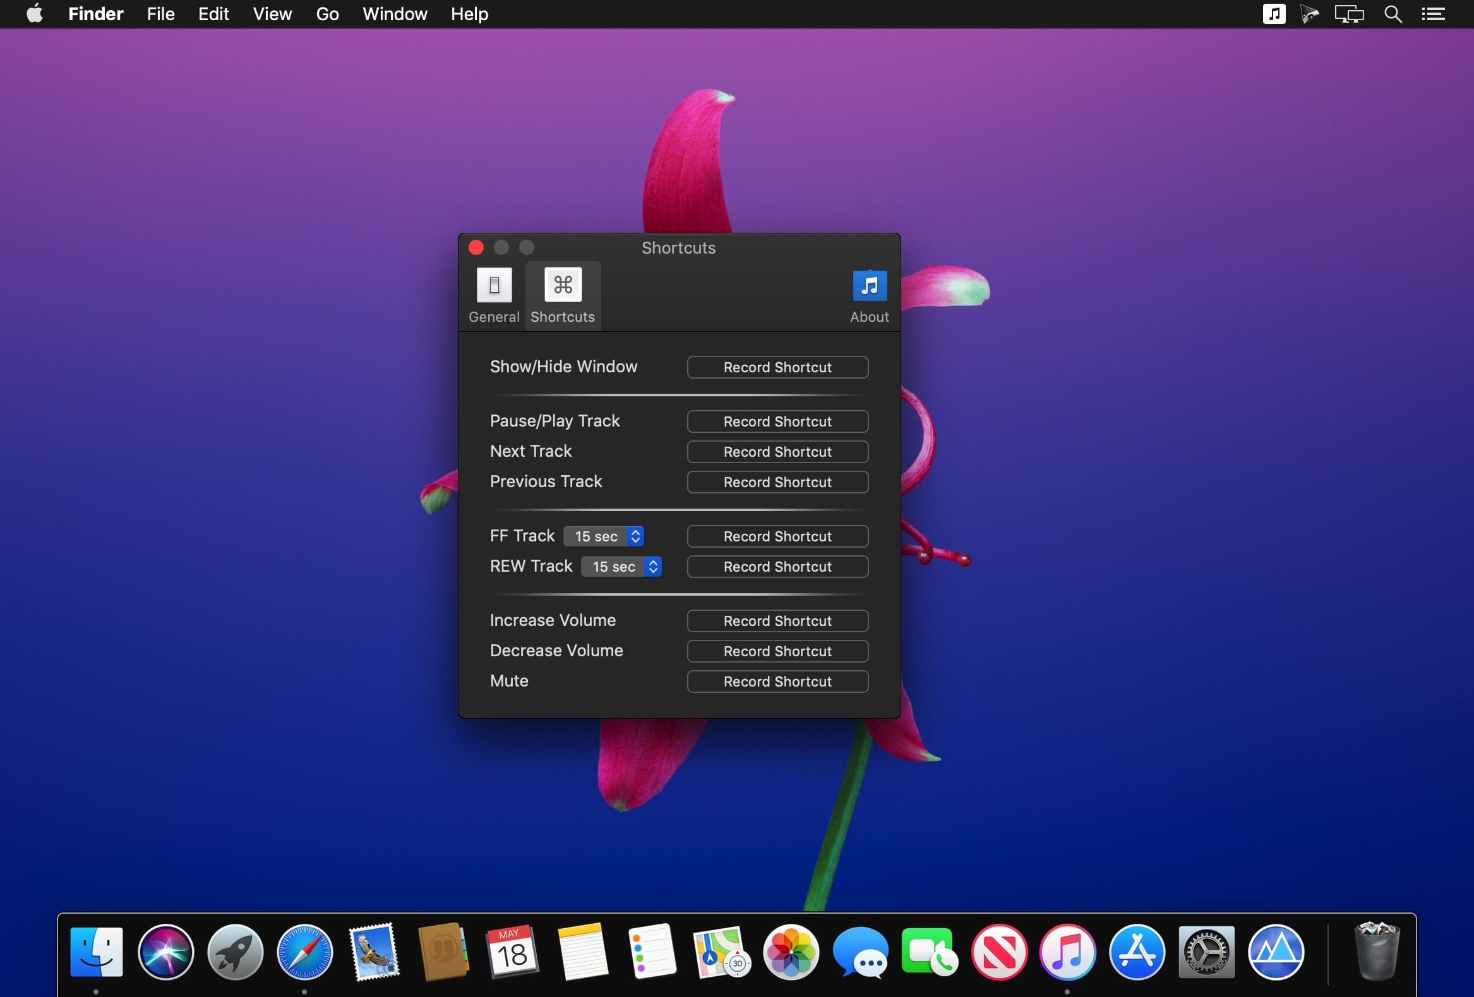The image size is (1474, 997).
Task: Open Mail from the Dock
Action: tap(374, 952)
